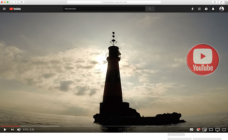This screenshot has width=228, height=140.
Task: Open AirPlay casting options
Action: tap(218, 130)
